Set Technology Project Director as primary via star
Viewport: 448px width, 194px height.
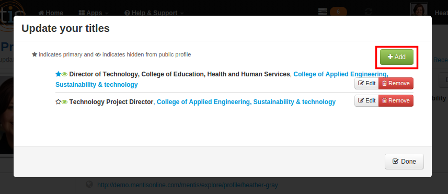tap(58, 102)
